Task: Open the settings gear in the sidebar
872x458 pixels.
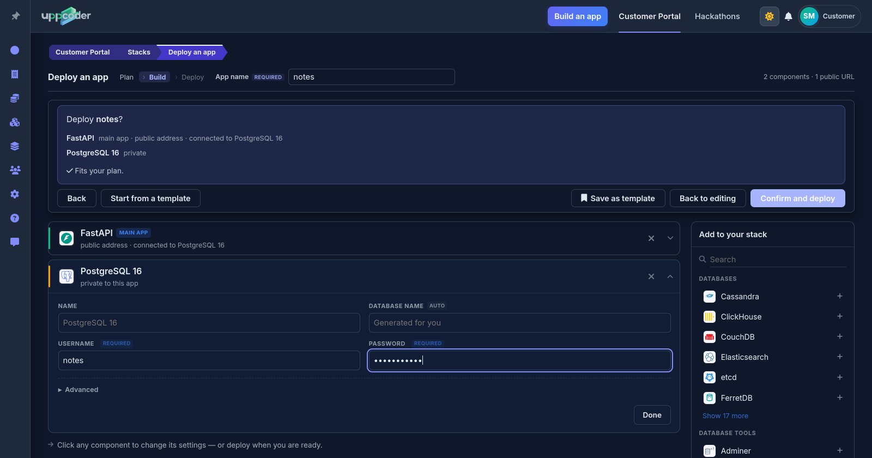Action: (15, 194)
